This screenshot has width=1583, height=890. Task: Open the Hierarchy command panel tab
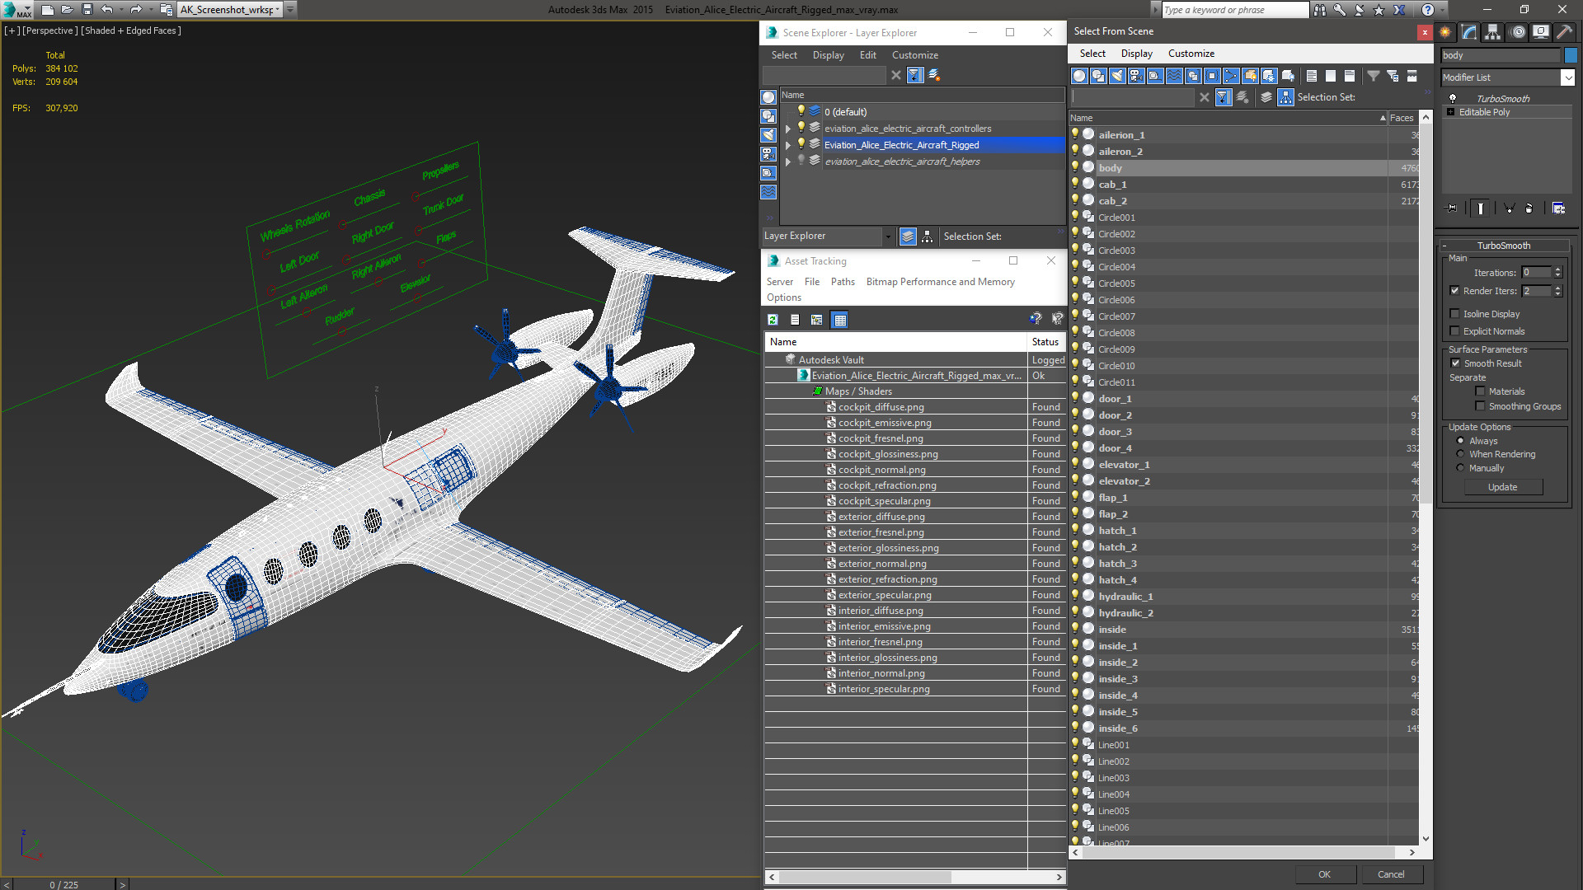pos(1493,32)
